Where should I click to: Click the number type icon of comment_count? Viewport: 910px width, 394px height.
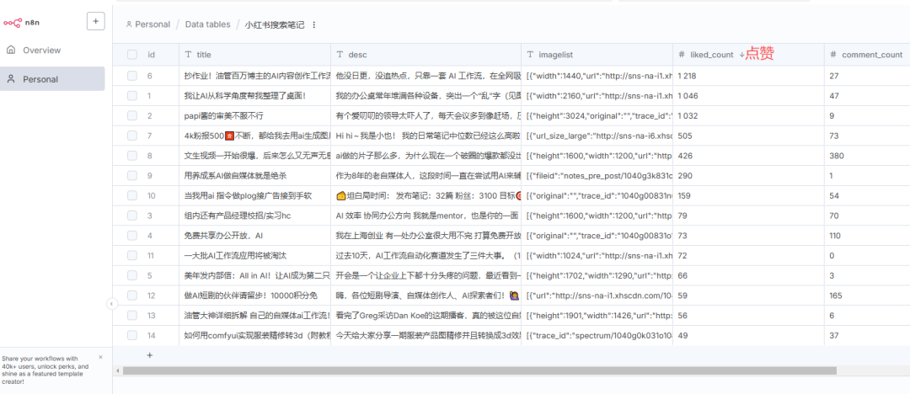point(832,55)
